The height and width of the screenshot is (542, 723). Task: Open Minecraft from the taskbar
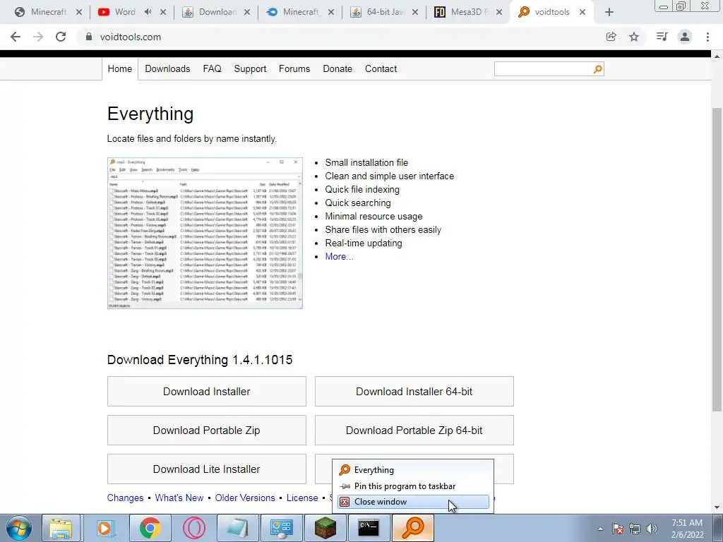[x=325, y=528]
